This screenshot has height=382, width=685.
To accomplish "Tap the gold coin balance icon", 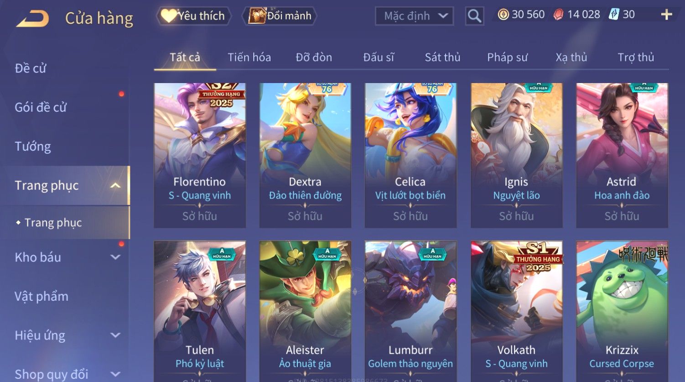I will [503, 15].
